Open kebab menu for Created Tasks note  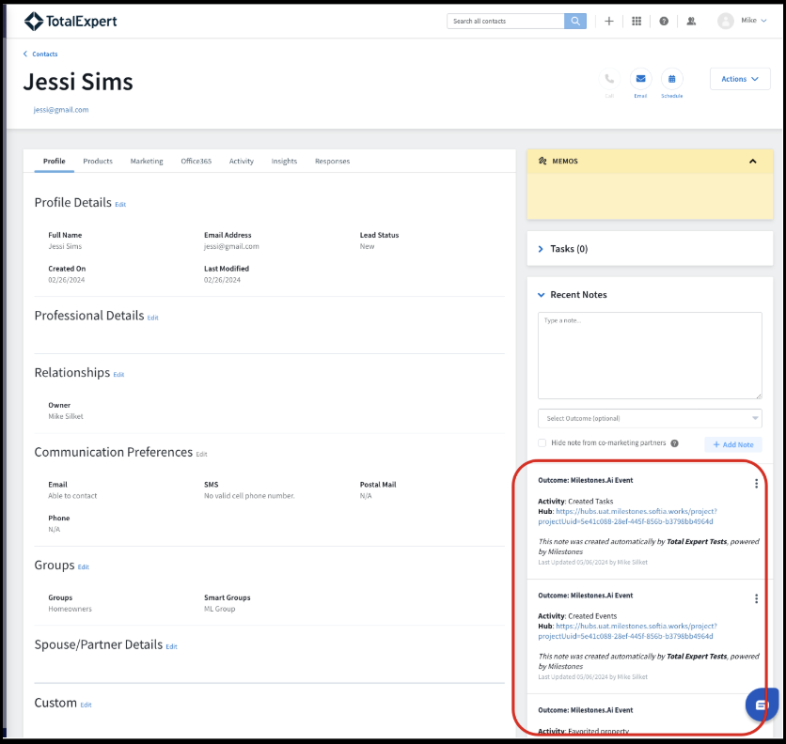tap(756, 484)
